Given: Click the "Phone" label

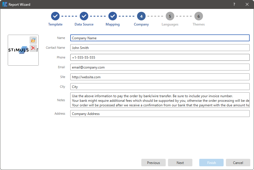Looking at the screenshot, I should pyautogui.click(x=61, y=57).
